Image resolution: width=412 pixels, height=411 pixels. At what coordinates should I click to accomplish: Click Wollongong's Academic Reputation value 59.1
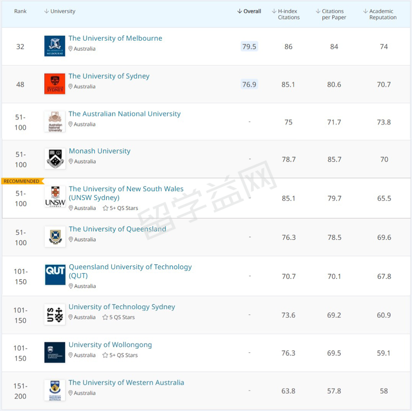point(384,353)
